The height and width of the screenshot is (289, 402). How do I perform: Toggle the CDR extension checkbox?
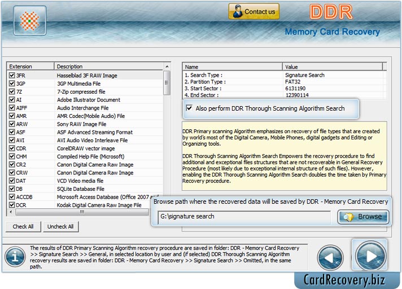12,148
